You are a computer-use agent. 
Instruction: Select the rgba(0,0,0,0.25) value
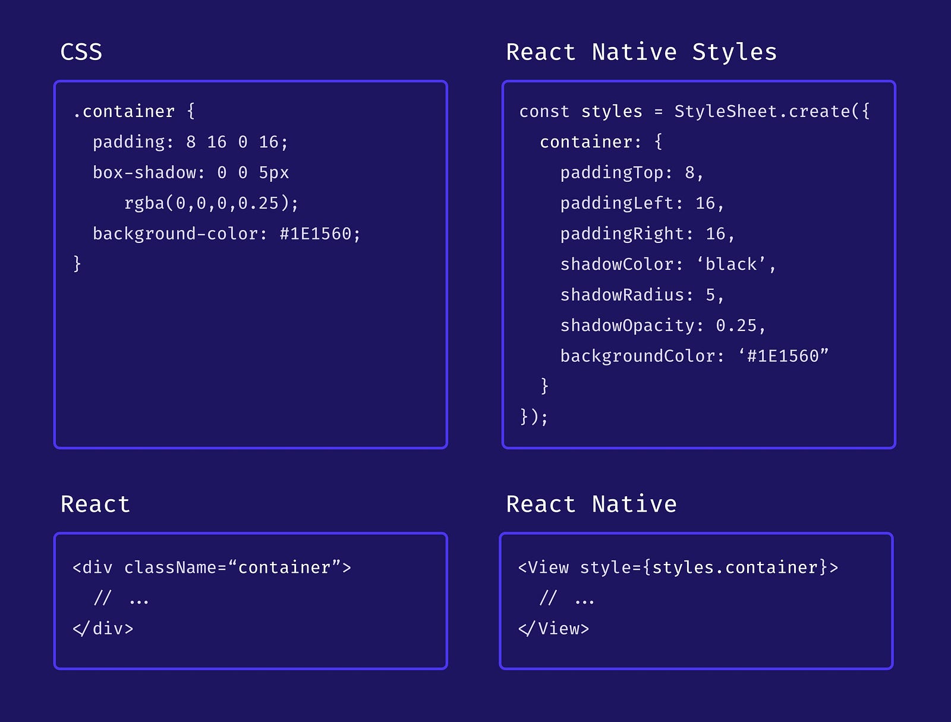pos(211,203)
